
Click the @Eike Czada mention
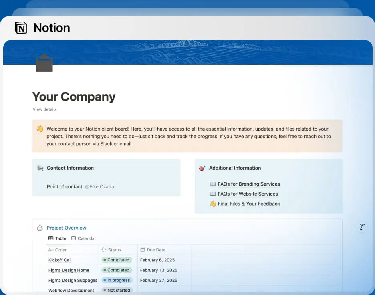click(x=99, y=187)
